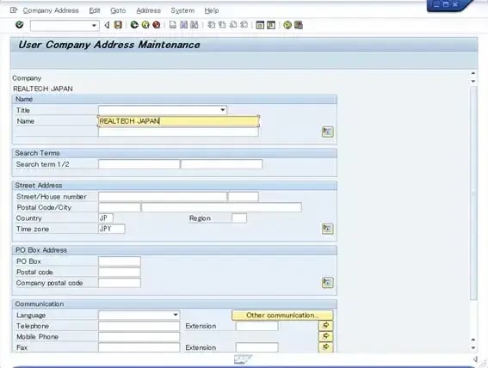Open the command field dropdown arrow
The width and height of the screenshot is (488, 368).
(x=94, y=26)
